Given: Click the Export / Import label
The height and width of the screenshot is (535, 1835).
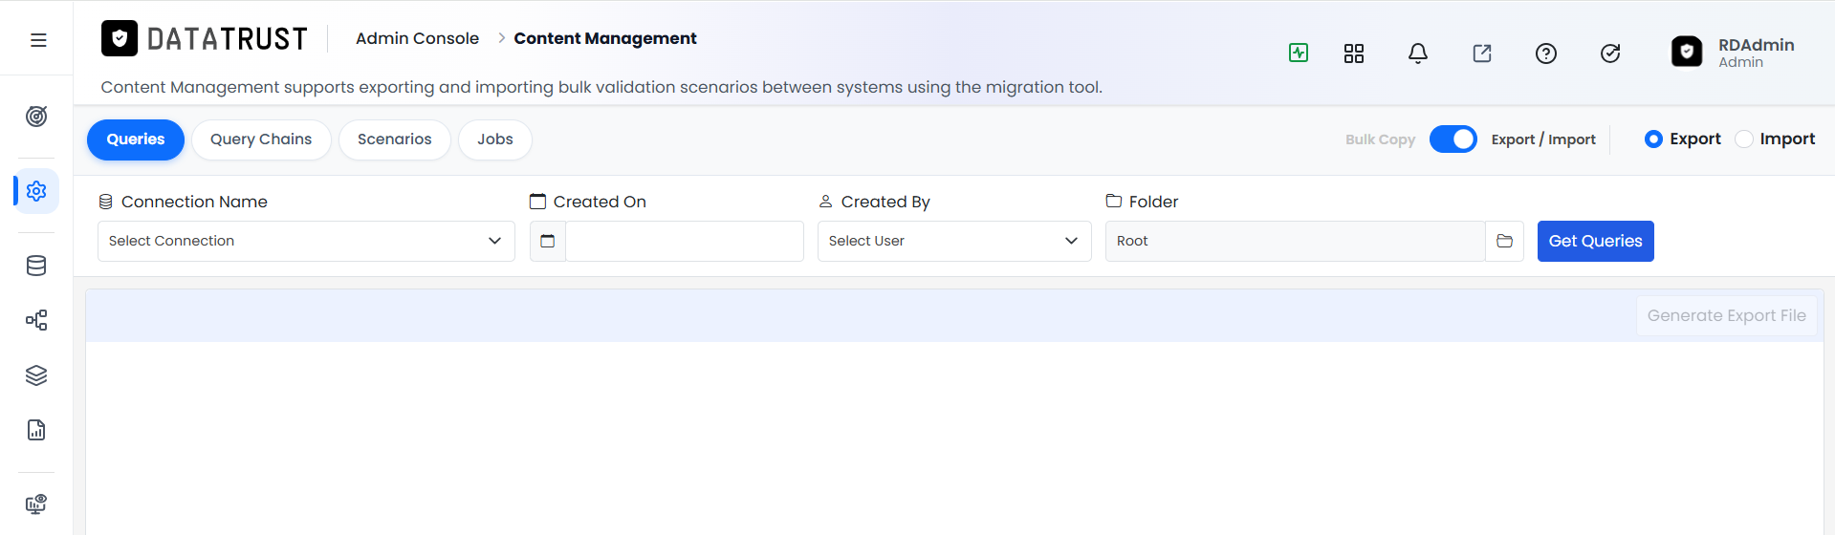Looking at the screenshot, I should 1543,139.
